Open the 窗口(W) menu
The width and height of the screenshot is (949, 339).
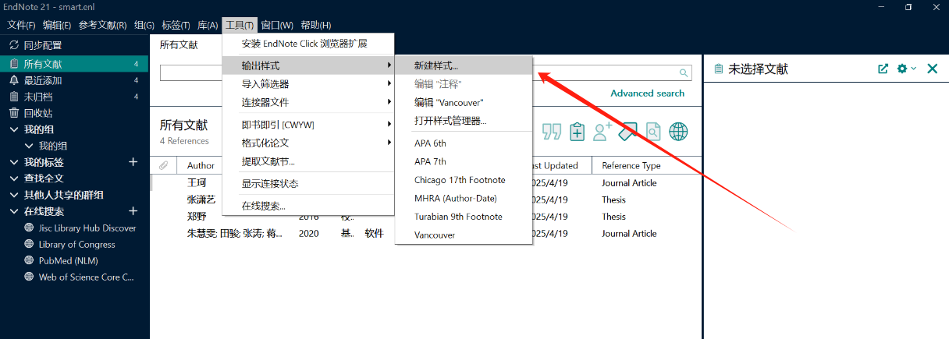277,25
